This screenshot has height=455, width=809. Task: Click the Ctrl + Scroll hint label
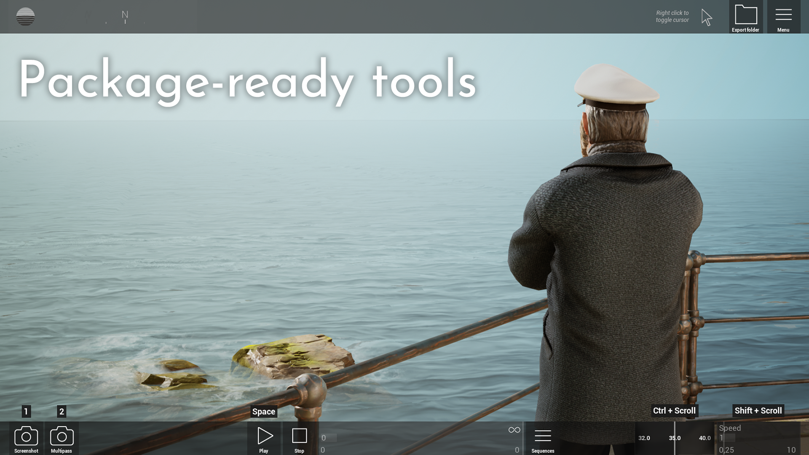674,411
